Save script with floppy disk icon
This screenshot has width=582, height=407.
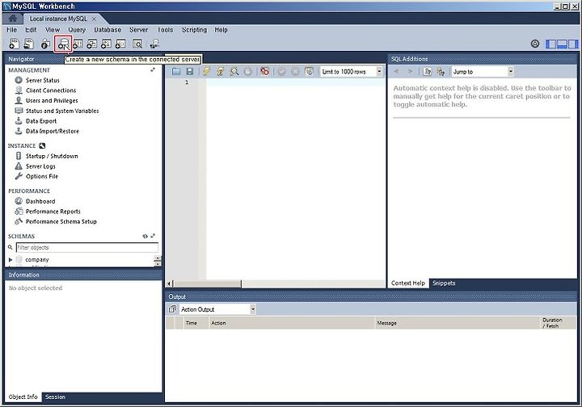point(190,71)
